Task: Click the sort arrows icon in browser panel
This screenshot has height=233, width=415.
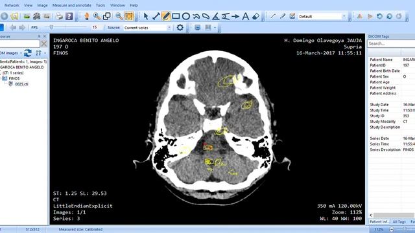Action: (38, 53)
